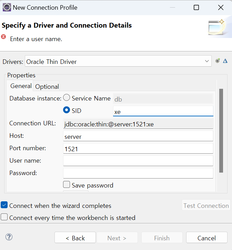This screenshot has width=232, height=250.
Task: Switch to the Optional tab
Action: pos(47,87)
